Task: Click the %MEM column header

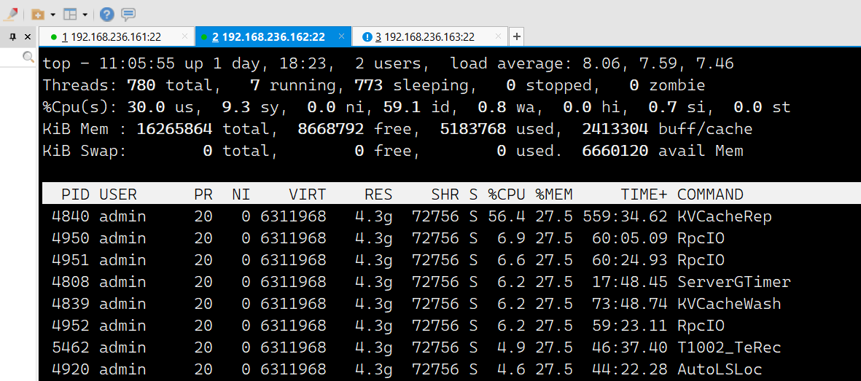Action: 554,195
